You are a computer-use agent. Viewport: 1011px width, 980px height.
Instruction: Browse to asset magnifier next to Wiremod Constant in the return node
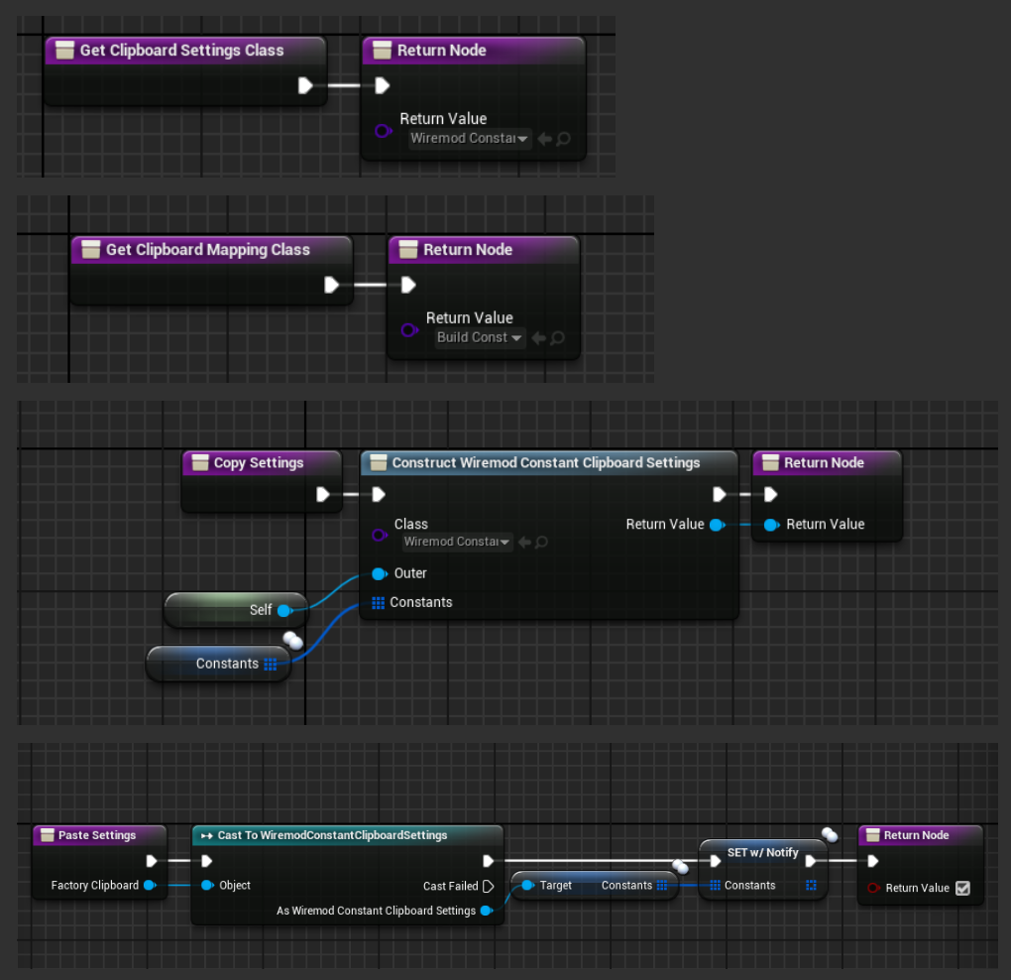pyautogui.click(x=563, y=139)
